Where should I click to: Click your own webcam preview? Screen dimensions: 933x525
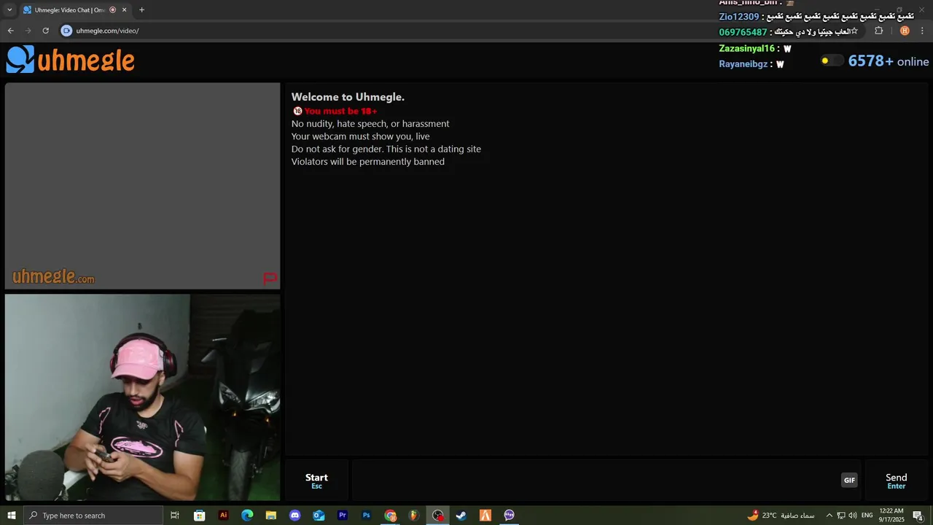coord(142,397)
